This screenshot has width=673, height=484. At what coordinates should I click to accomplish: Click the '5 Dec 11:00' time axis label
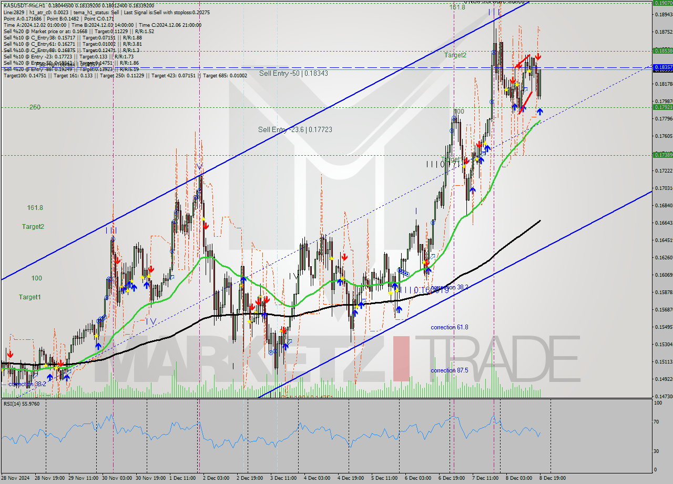(385, 478)
